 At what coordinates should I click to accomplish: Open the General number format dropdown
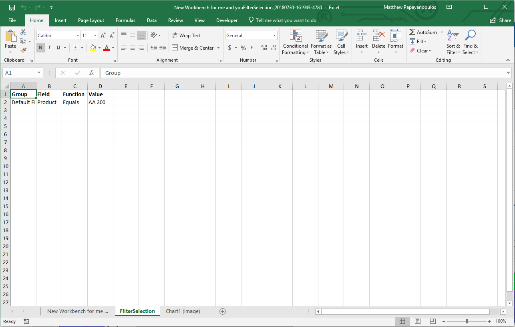click(x=274, y=36)
